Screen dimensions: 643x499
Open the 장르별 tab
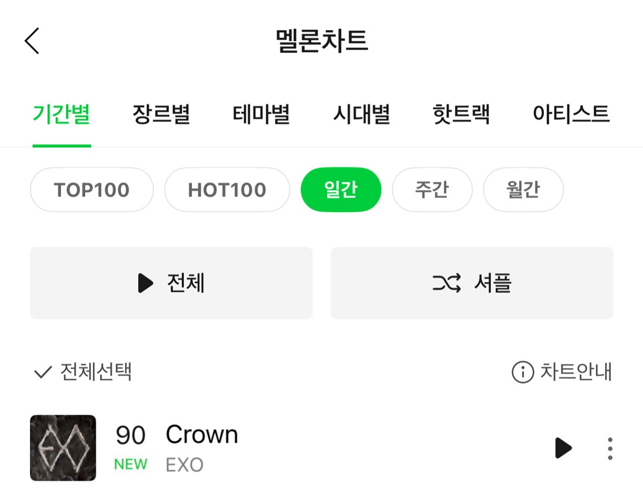click(x=161, y=114)
